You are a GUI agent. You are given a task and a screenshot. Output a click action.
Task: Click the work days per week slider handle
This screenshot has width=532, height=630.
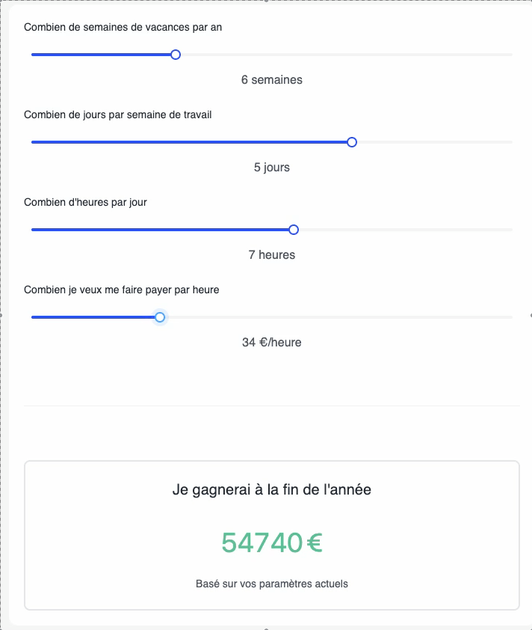(352, 142)
